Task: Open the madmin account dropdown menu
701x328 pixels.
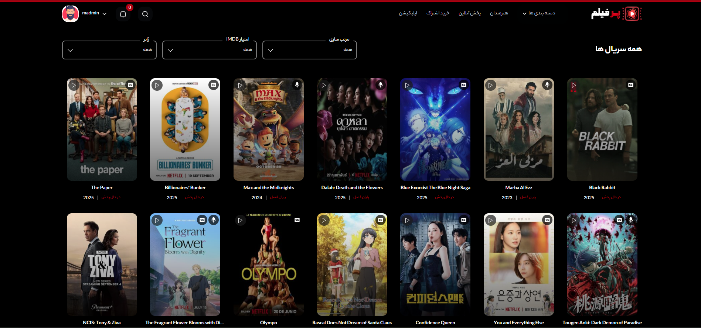Action: (94, 13)
